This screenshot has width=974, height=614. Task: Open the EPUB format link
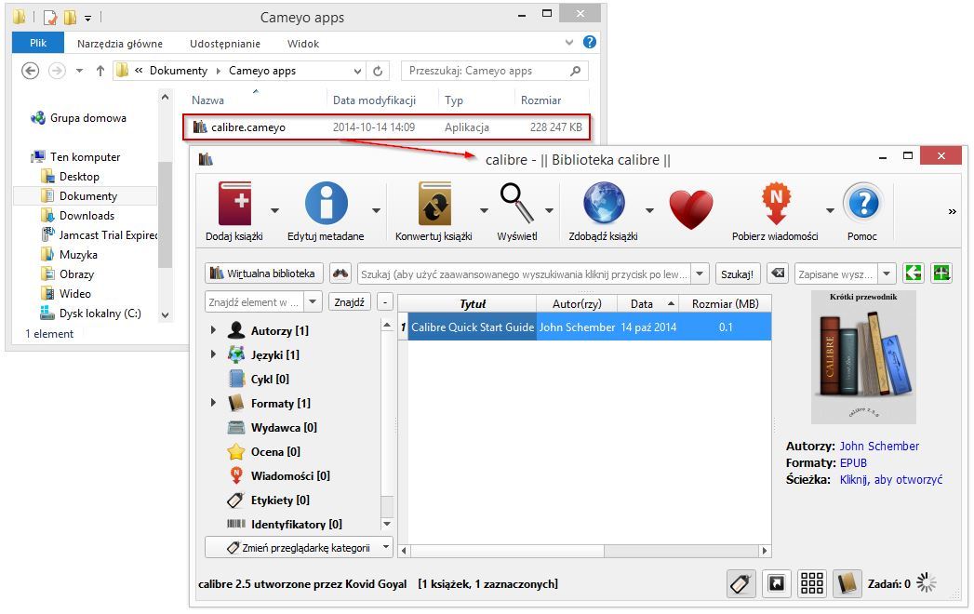[x=853, y=463]
